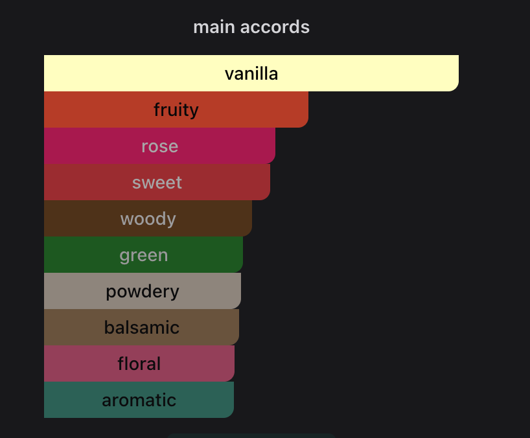This screenshot has width=530, height=438.
Task: Click the balsamic accord bar
Action: click(141, 327)
